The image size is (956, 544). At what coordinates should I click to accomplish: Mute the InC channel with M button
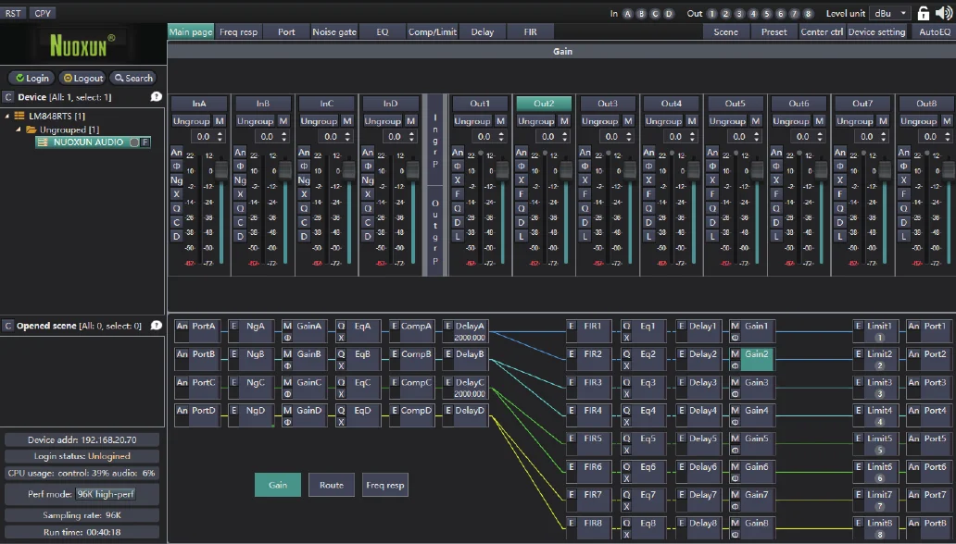click(x=346, y=121)
